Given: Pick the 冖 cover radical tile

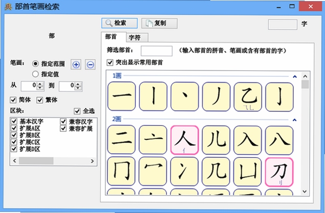Looking at the screenshot, I should (x=153, y=171).
